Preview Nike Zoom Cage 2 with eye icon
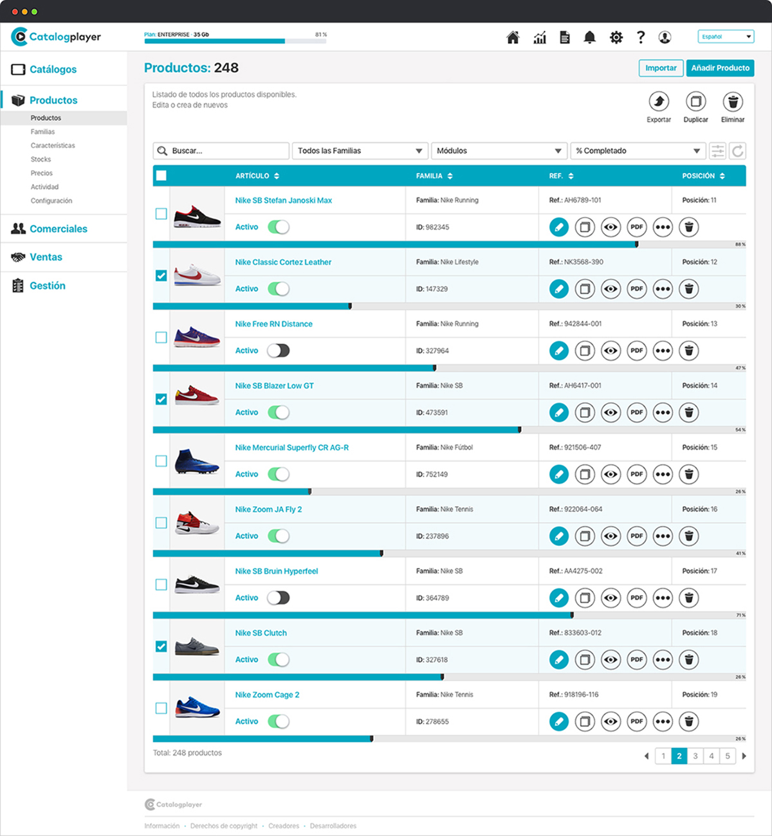Viewport: 772px width, 836px height. pos(611,721)
